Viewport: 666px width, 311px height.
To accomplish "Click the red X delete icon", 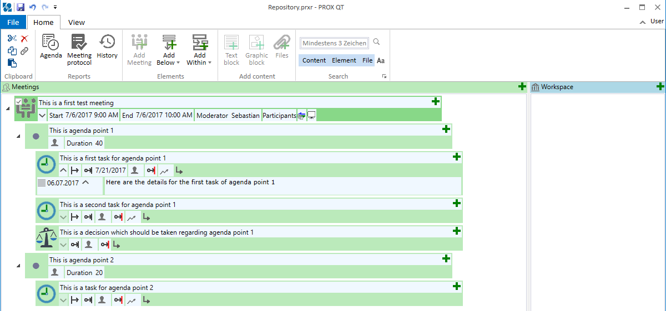I will tap(24, 38).
